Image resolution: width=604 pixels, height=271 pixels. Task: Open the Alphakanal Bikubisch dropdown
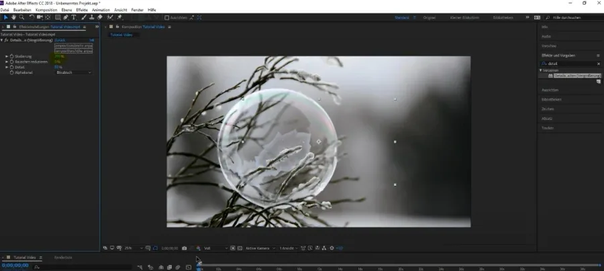pos(74,72)
